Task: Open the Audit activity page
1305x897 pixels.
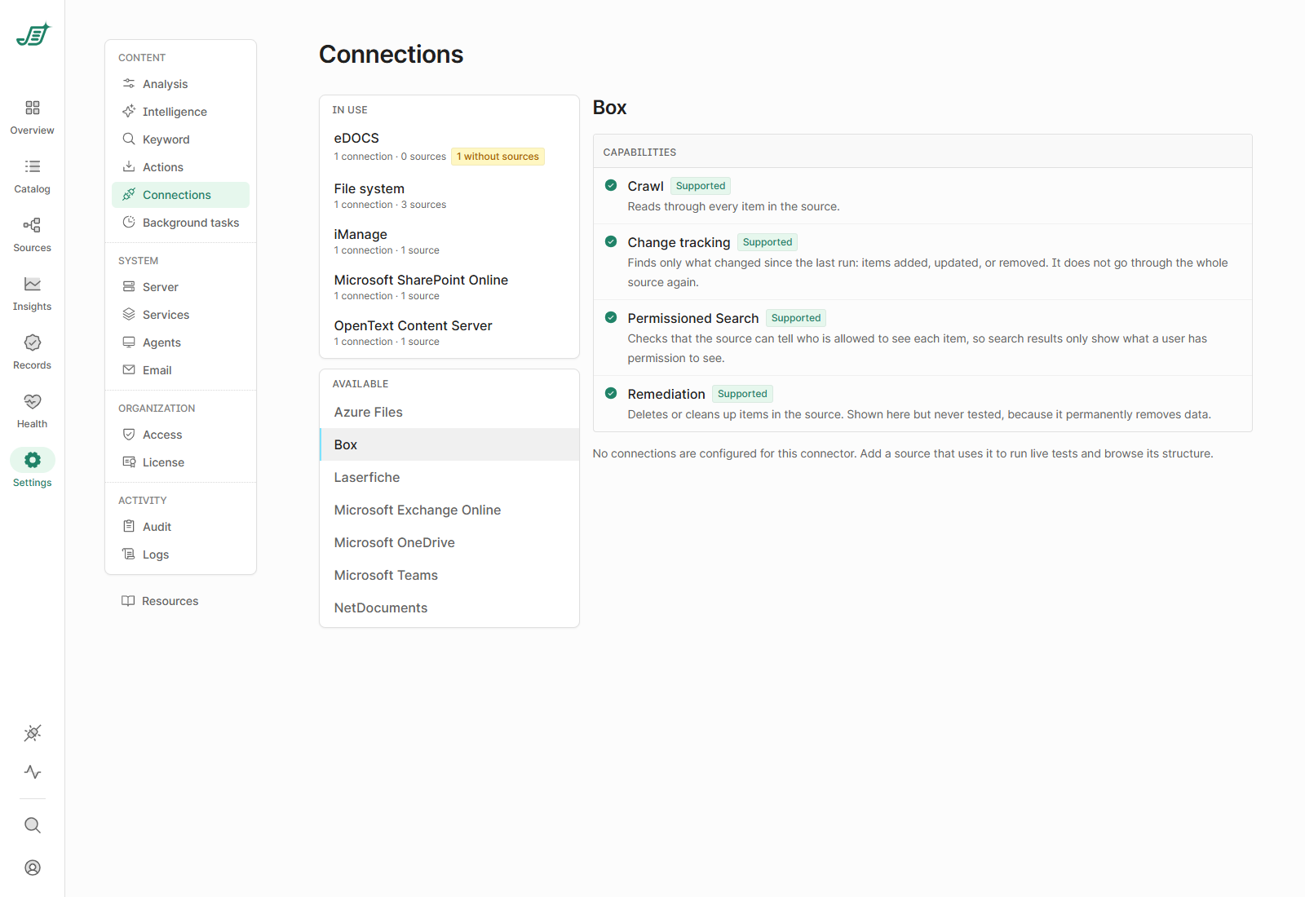Action: pyautogui.click(x=180, y=527)
